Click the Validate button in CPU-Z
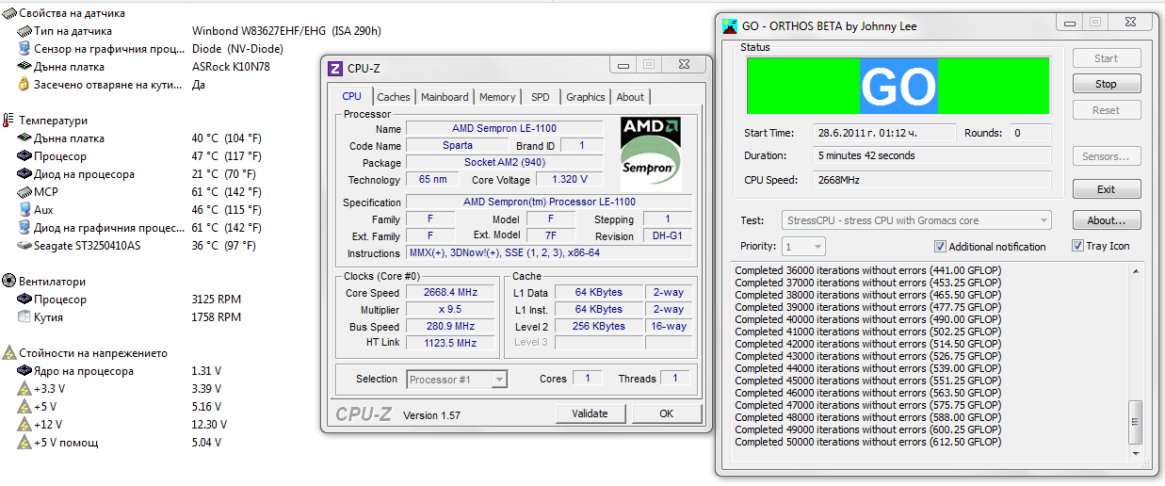This screenshot has height=486, width=1165. pyautogui.click(x=590, y=413)
